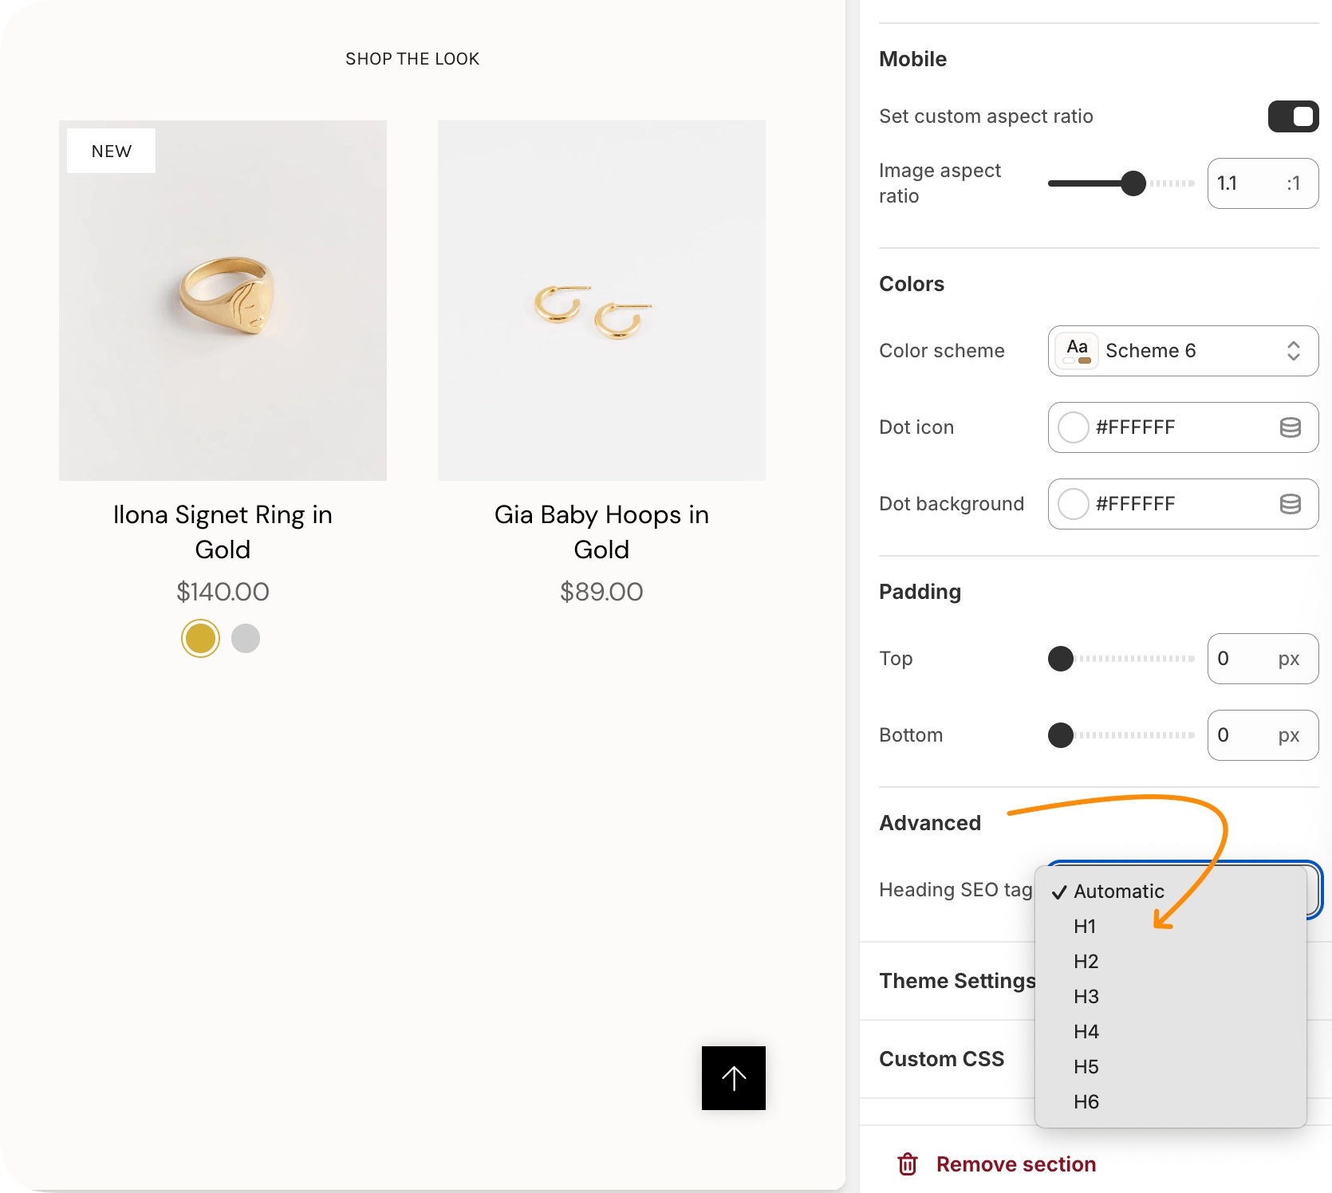
Task: Click the Image aspect ratio slider handle
Action: [x=1133, y=183]
